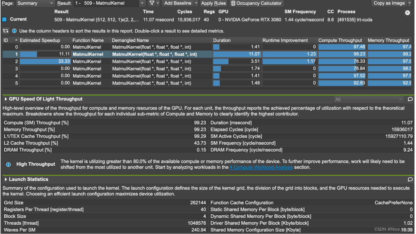Click the 11.07 duration bar cell

[x=237, y=54]
